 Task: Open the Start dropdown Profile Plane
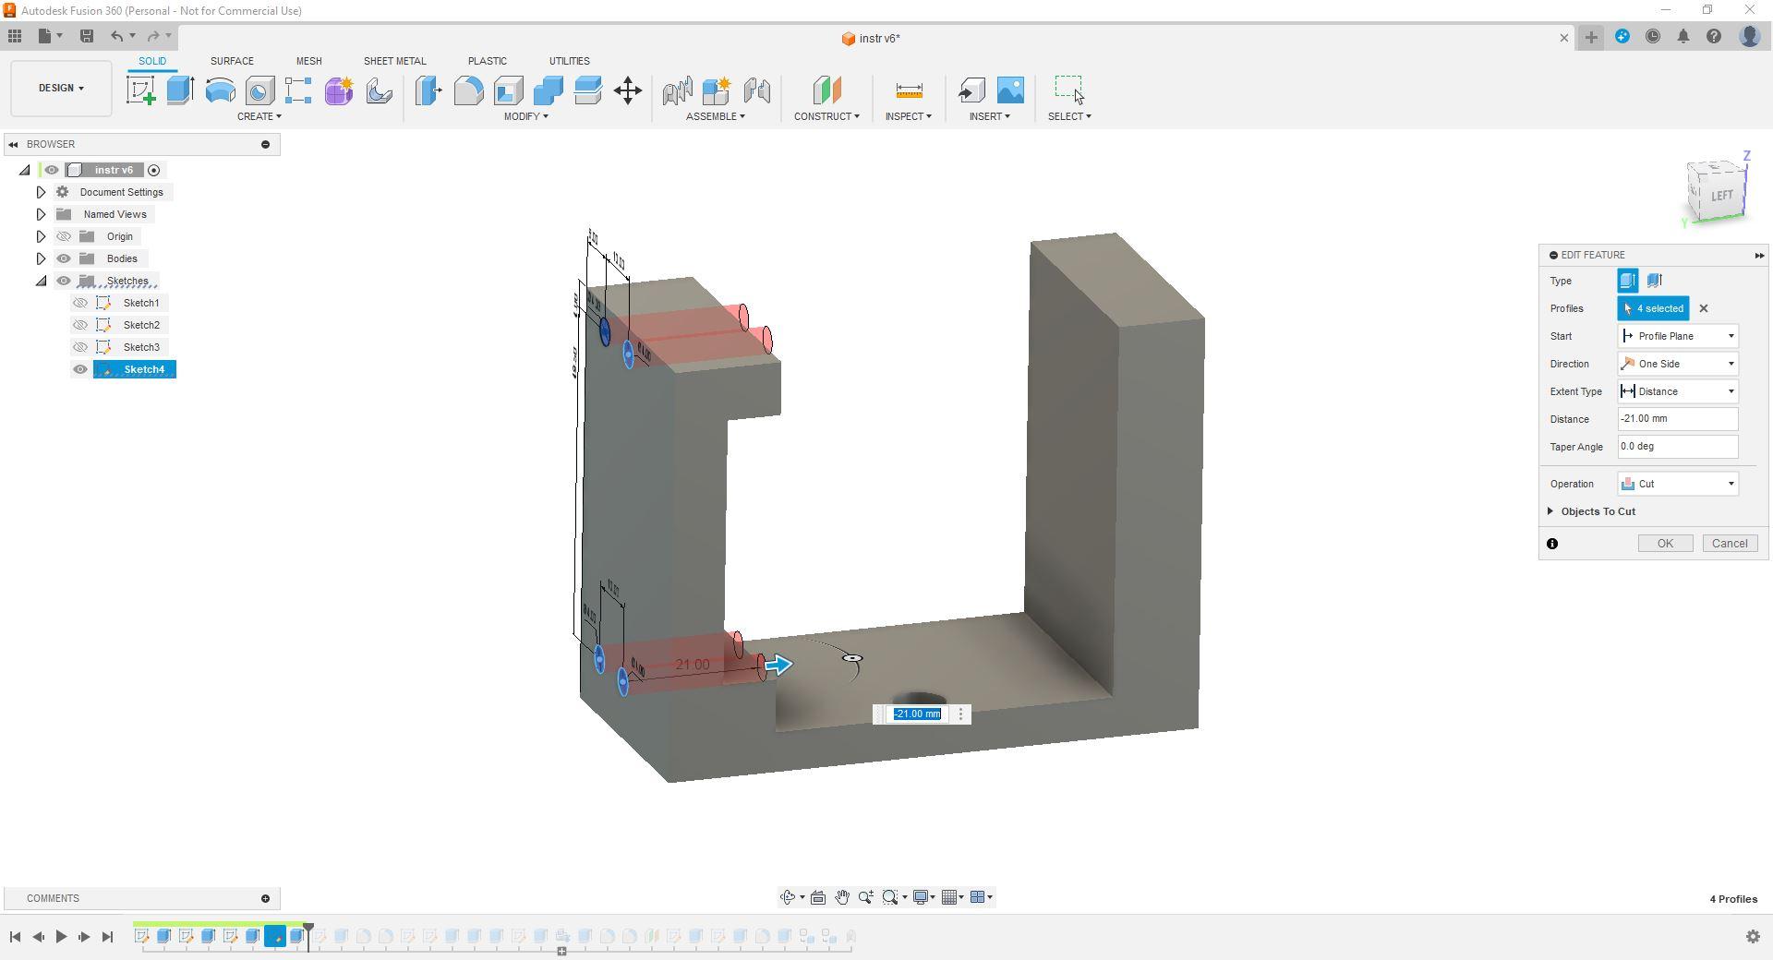tap(1678, 336)
